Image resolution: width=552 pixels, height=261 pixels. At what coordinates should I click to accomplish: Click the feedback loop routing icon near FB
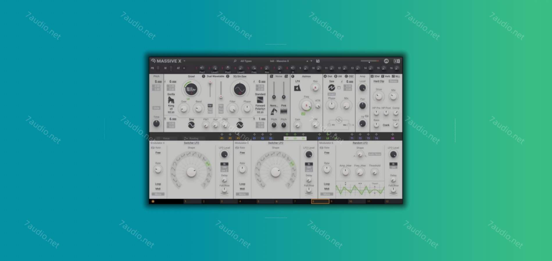pyautogui.click(x=367, y=116)
